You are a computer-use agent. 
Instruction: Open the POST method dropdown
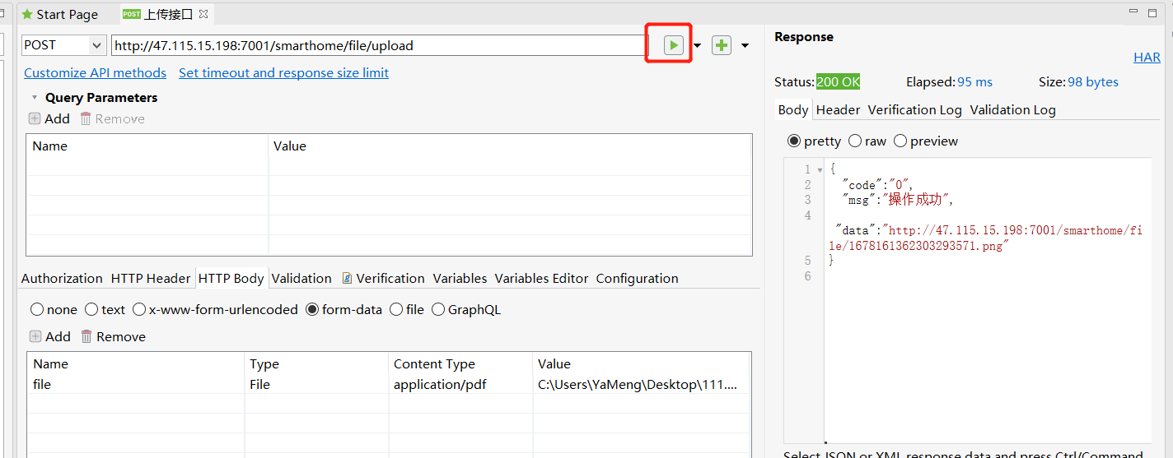[x=96, y=45]
